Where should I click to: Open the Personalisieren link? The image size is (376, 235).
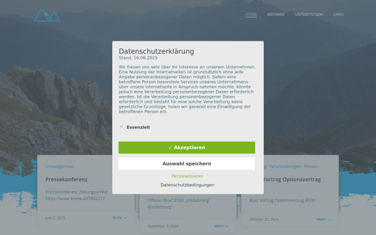click(x=187, y=176)
